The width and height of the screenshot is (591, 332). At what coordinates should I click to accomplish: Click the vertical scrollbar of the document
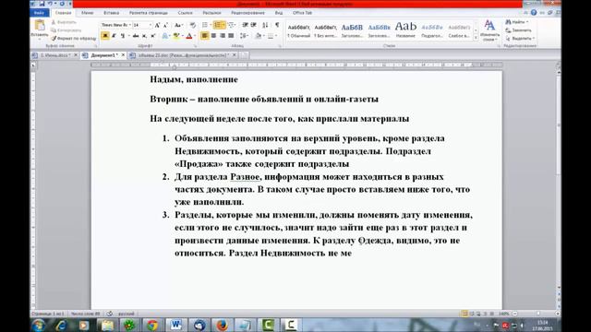coord(558,181)
